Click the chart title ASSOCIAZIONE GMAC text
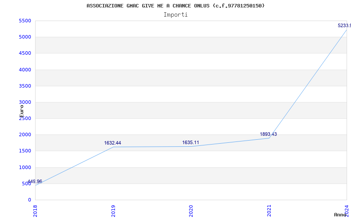The image size is (351, 219). click(175, 6)
